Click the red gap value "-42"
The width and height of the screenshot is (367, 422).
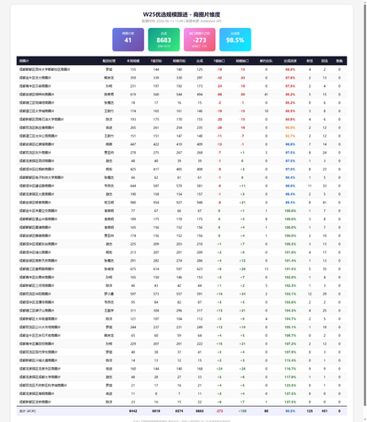point(219,78)
